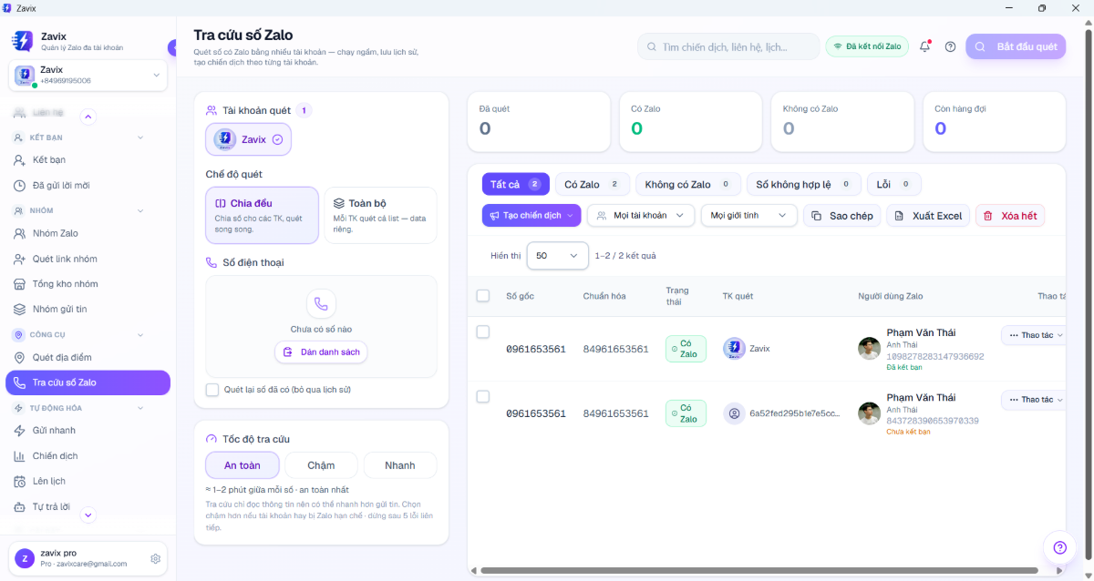The image size is (1094, 581).
Task: Choose Toàn bộ scan mode
Action: click(380, 215)
